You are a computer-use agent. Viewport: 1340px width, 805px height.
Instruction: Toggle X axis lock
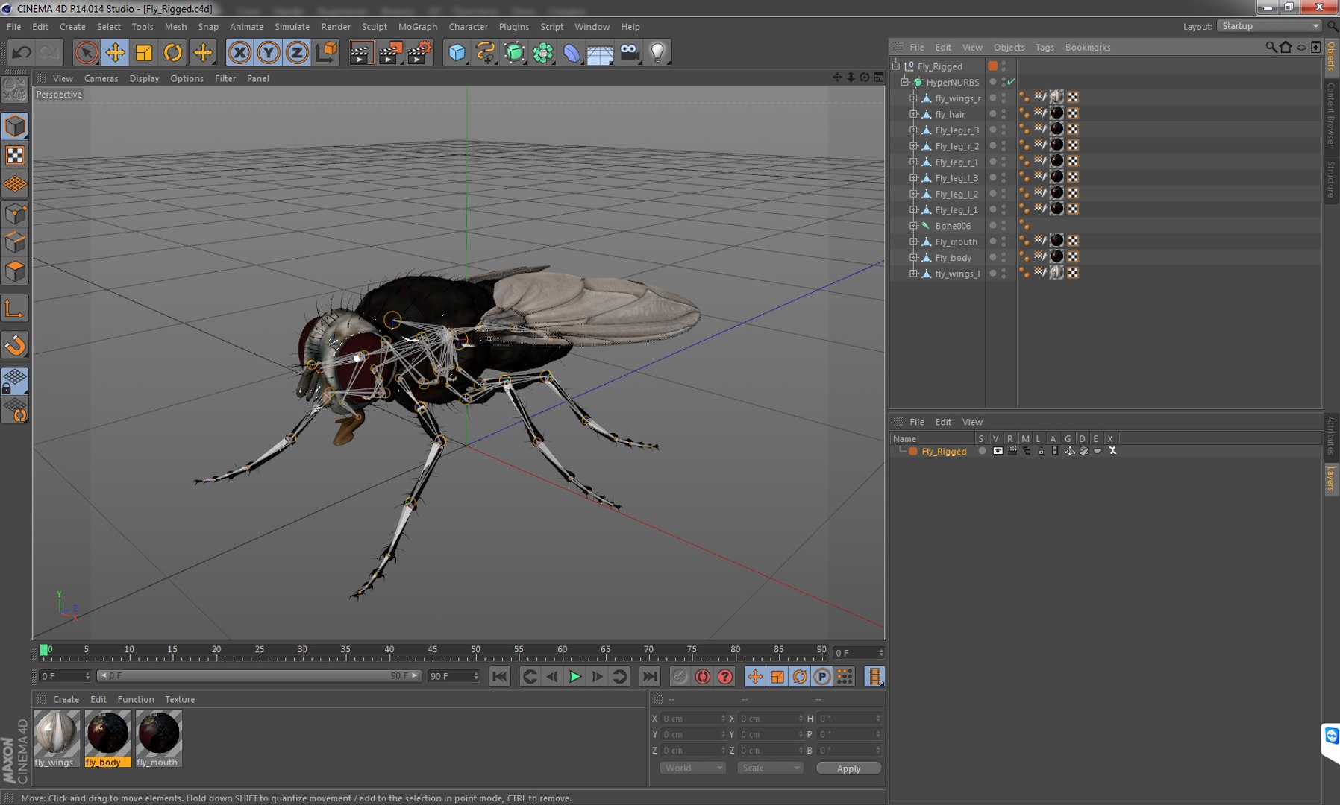coord(239,52)
